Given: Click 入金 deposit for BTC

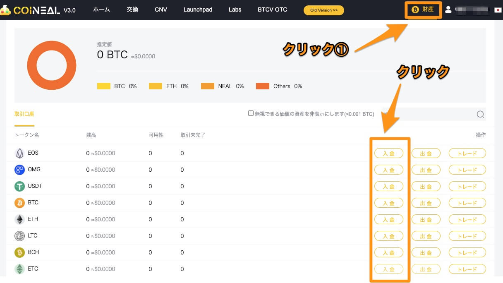Looking at the screenshot, I should point(388,203).
